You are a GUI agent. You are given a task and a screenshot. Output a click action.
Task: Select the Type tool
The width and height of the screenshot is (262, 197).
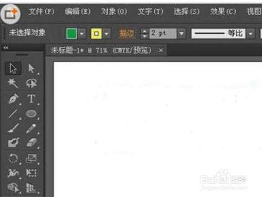32,99
